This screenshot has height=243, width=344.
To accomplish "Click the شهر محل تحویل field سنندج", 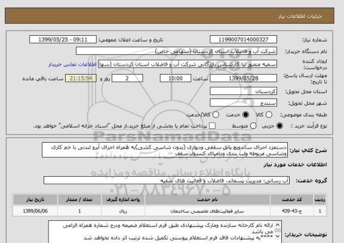I will click(x=243, y=103).
